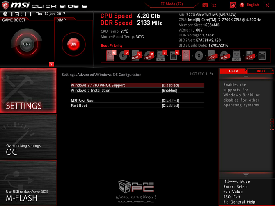Select the Fast Boot row label
Screen dimensions: 275x206
pyautogui.click(x=79, y=106)
